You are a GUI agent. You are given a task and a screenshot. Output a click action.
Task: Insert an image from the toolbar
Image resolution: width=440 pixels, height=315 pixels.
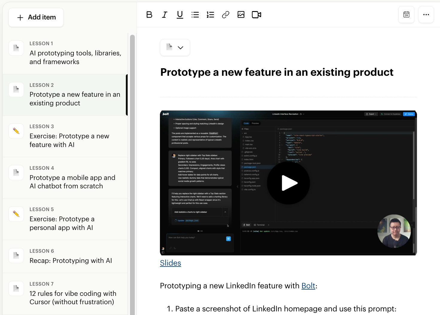(241, 15)
